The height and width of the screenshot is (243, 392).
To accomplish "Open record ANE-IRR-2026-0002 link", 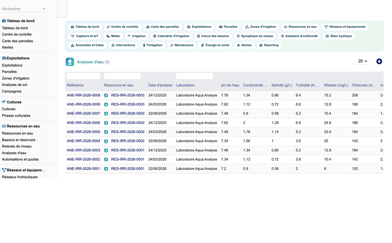I will (83, 159).
